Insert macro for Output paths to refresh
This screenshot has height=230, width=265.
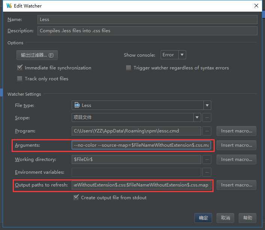tap(236, 185)
